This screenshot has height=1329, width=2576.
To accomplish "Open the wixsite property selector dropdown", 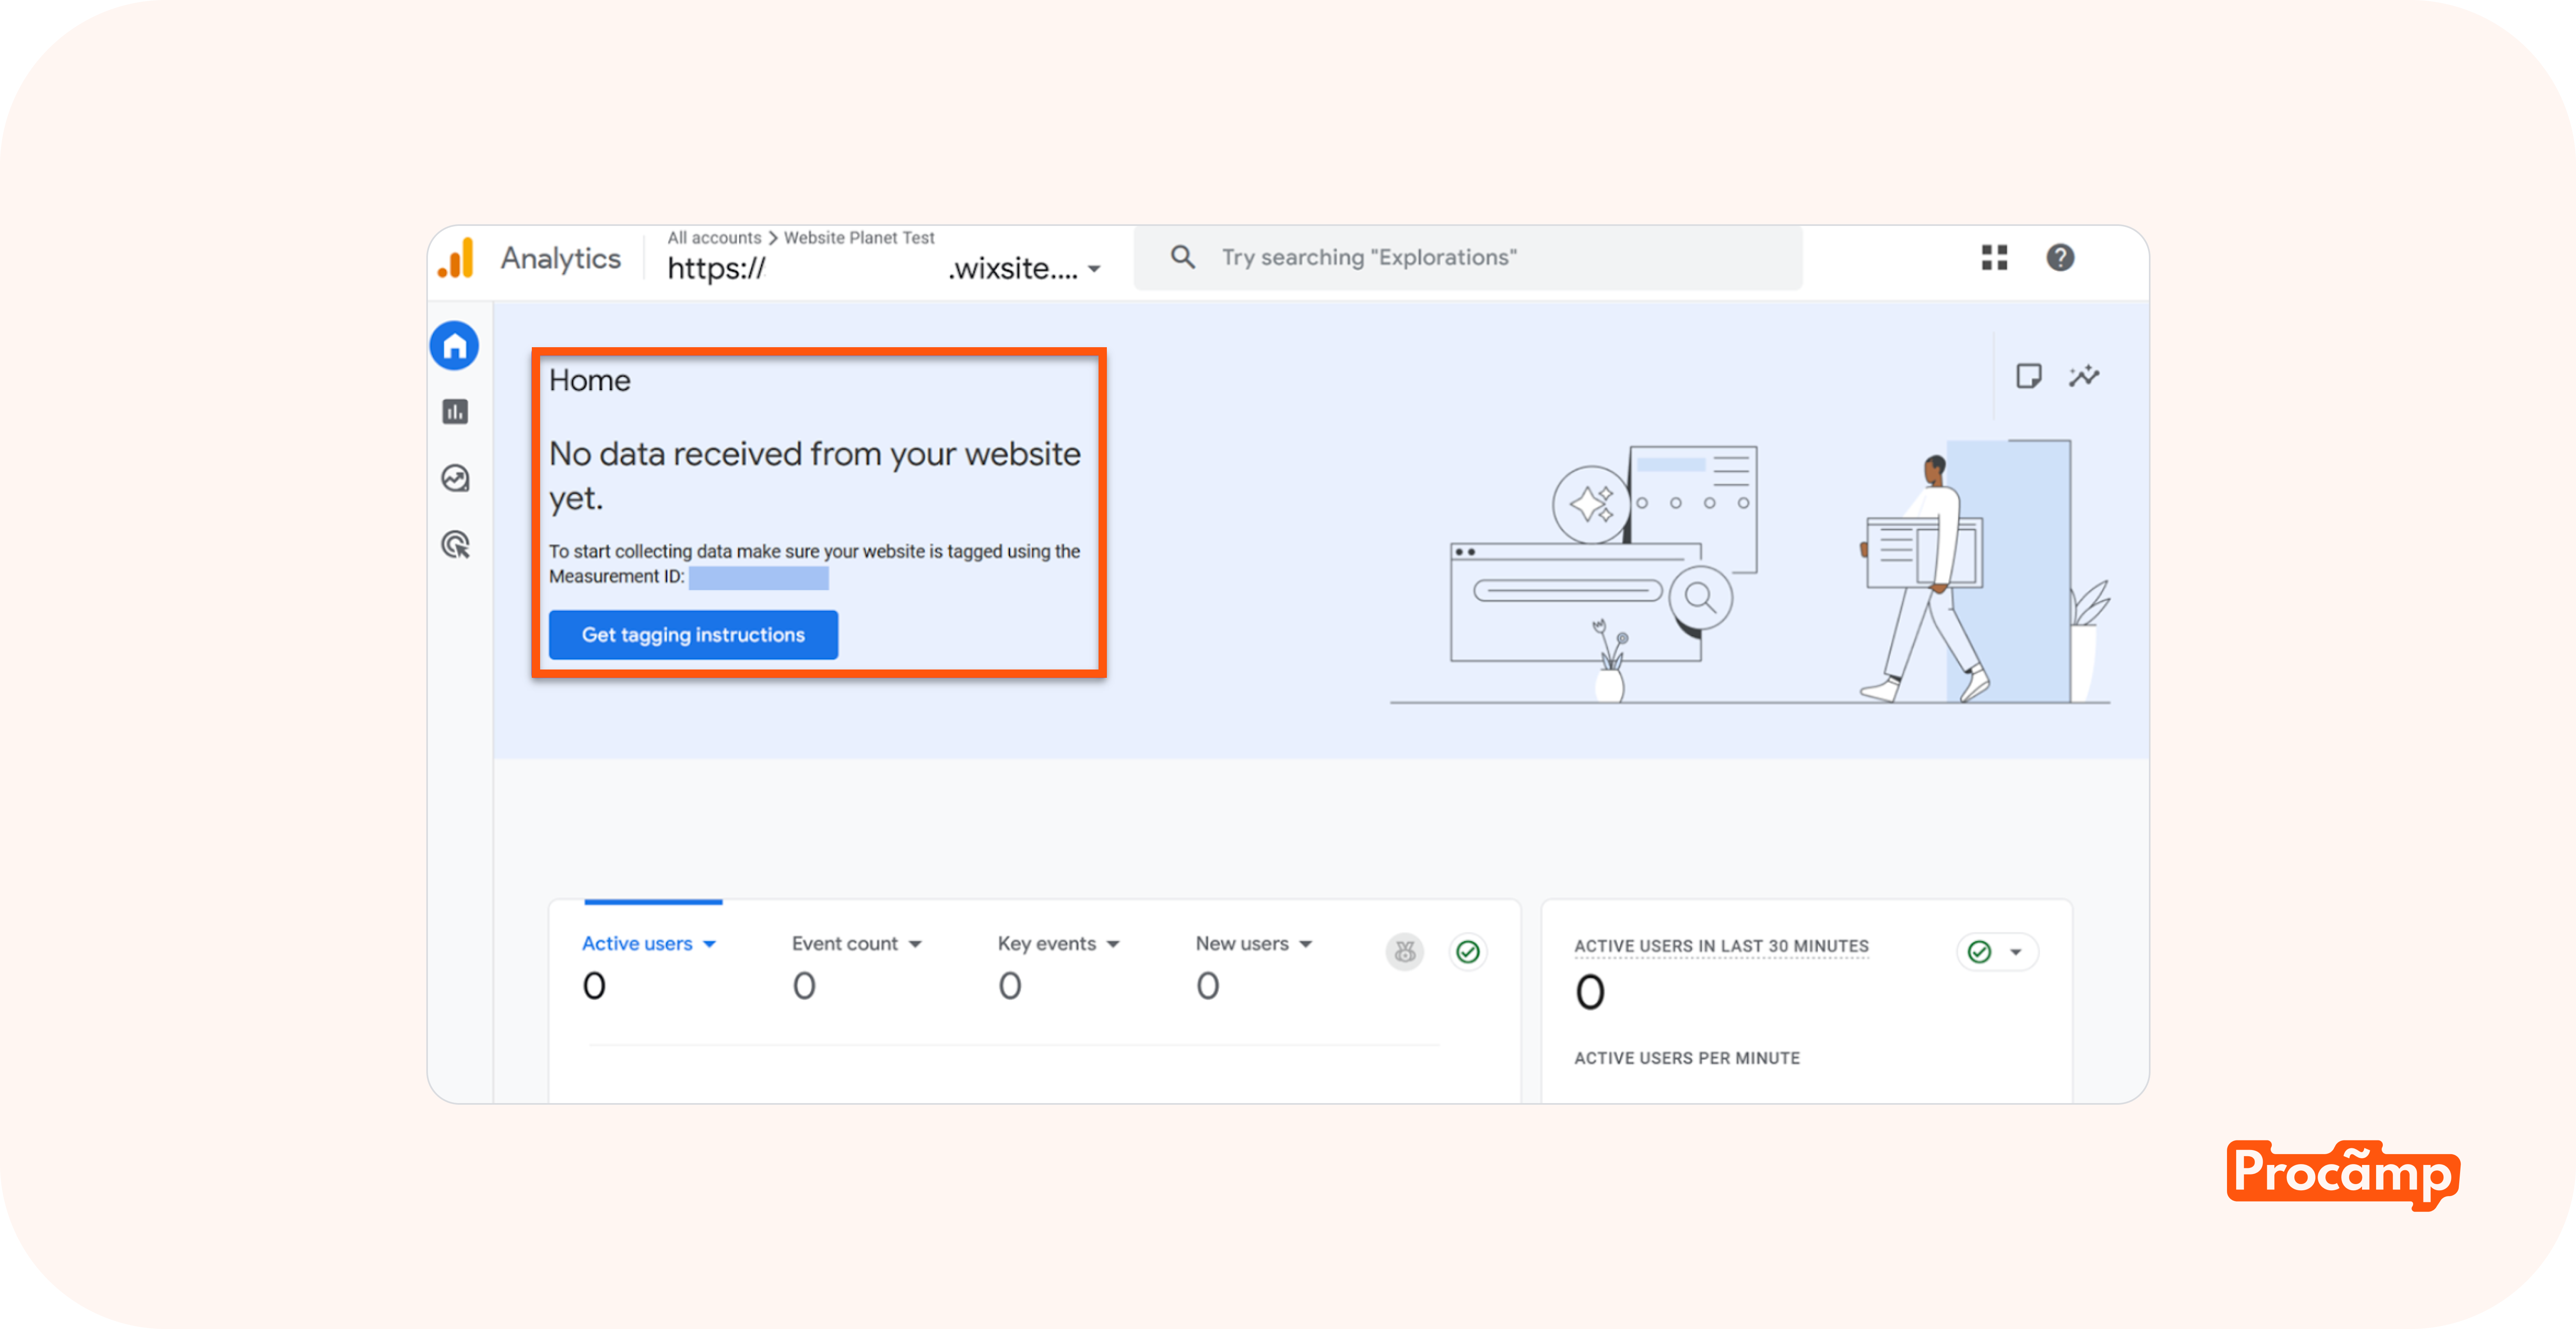I will (1094, 269).
